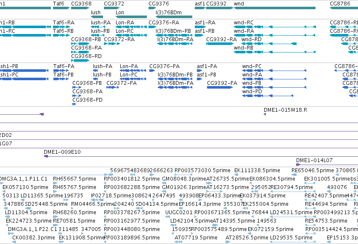Click the CG9368-RD transcript label

point(87,56)
